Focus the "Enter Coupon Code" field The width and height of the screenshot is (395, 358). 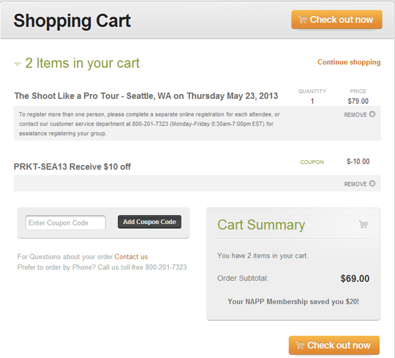pos(66,223)
